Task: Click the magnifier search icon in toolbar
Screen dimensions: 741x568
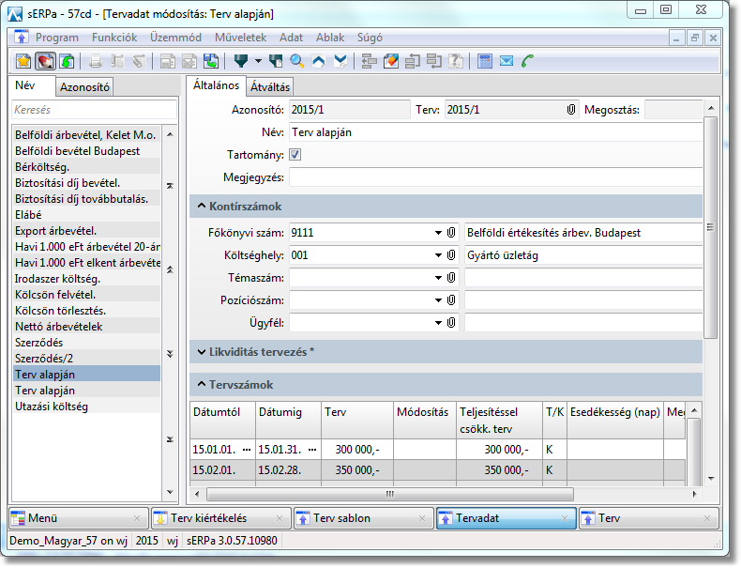Action: point(296,62)
